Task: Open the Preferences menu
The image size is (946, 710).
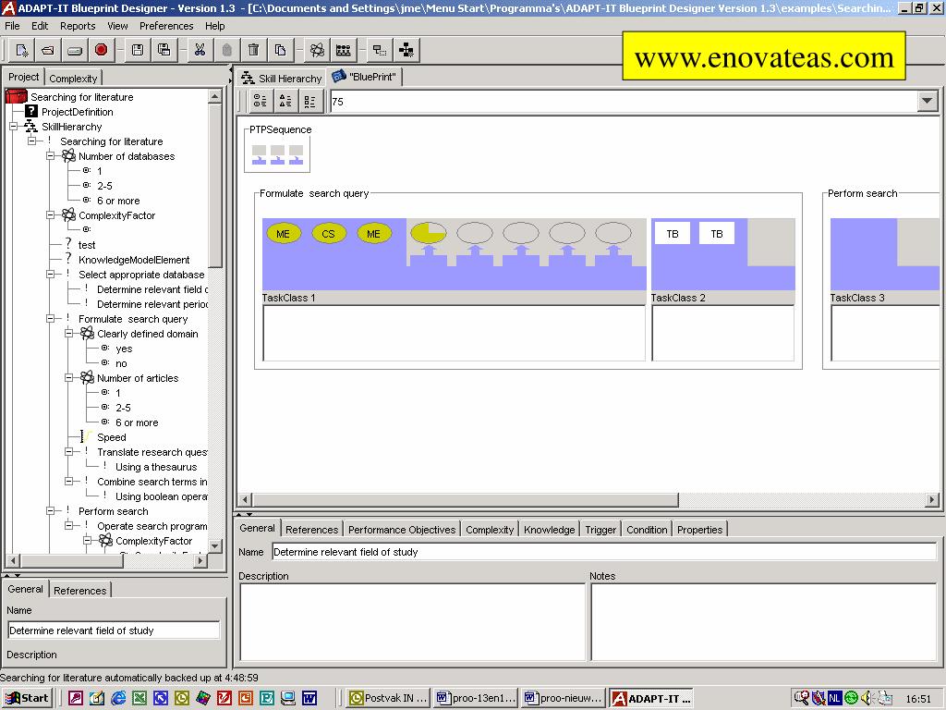Action: tap(166, 26)
